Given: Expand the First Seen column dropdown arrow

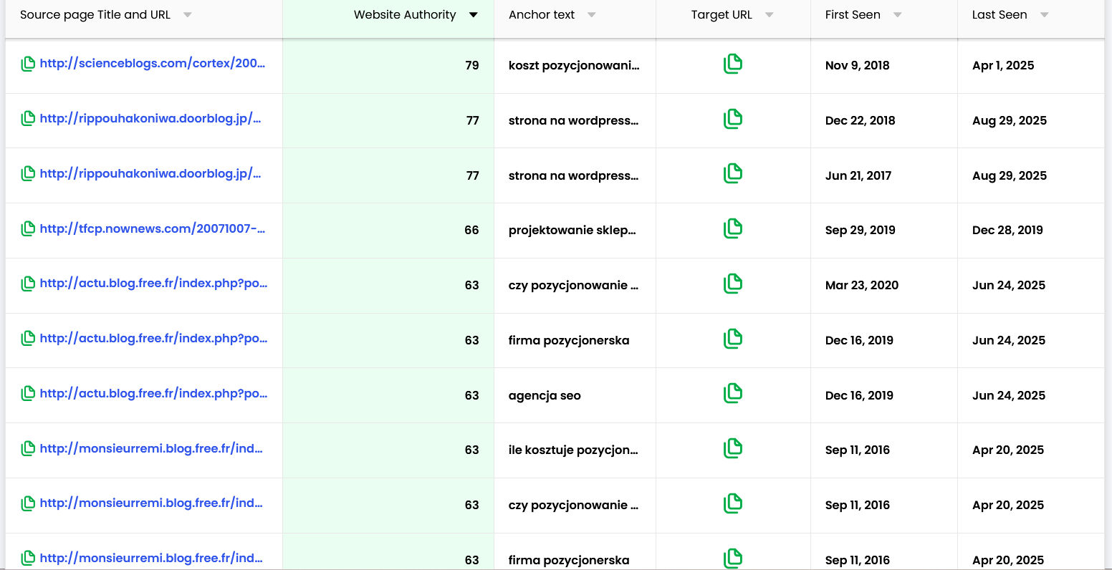Looking at the screenshot, I should pos(897,15).
